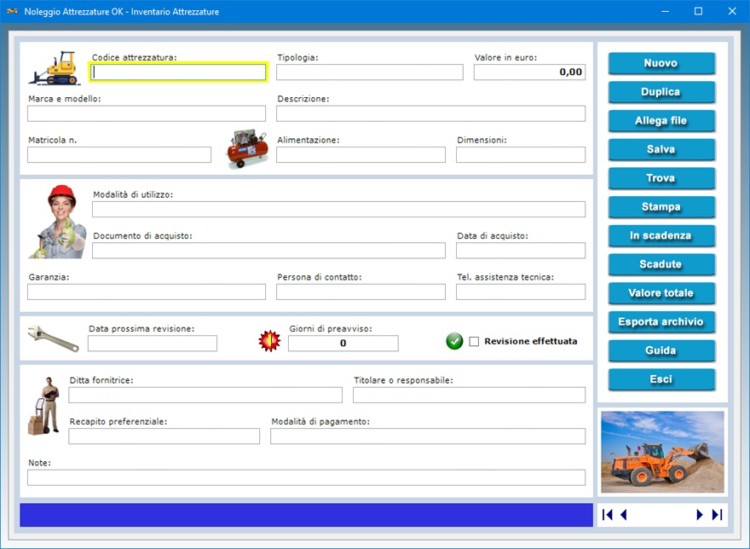Click the Descrizione input field
Screen dimensions: 750x549
(x=431, y=113)
